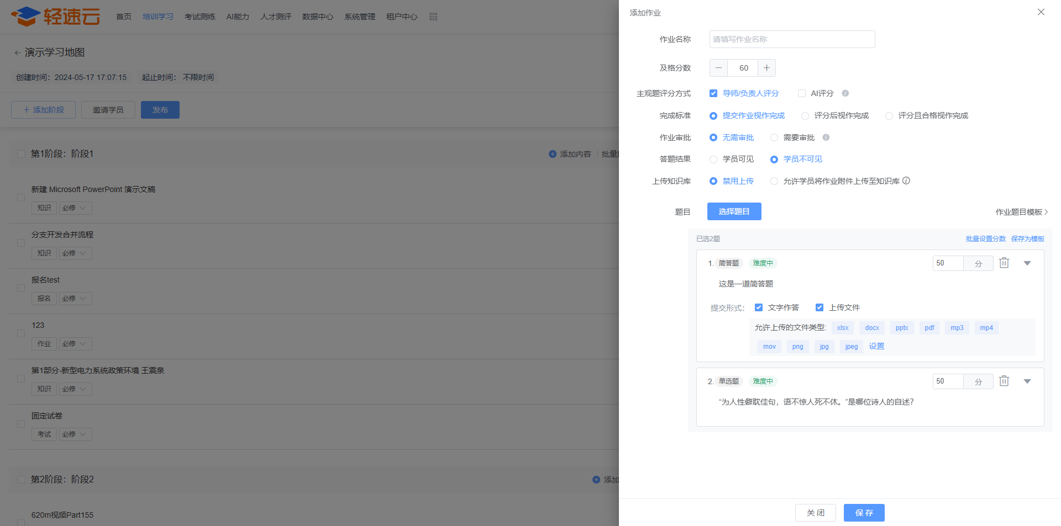The width and height of the screenshot is (1061, 526).
Task: Collapse question 1 with its arrow
Action: tap(1027, 263)
